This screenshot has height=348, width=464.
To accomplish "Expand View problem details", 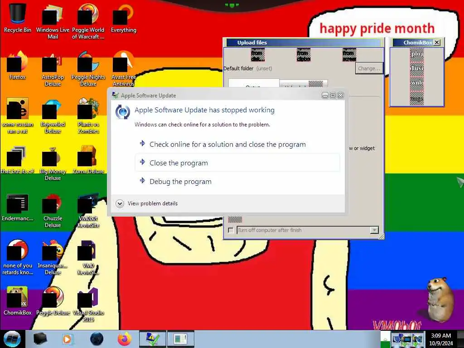I will pyautogui.click(x=147, y=203).
